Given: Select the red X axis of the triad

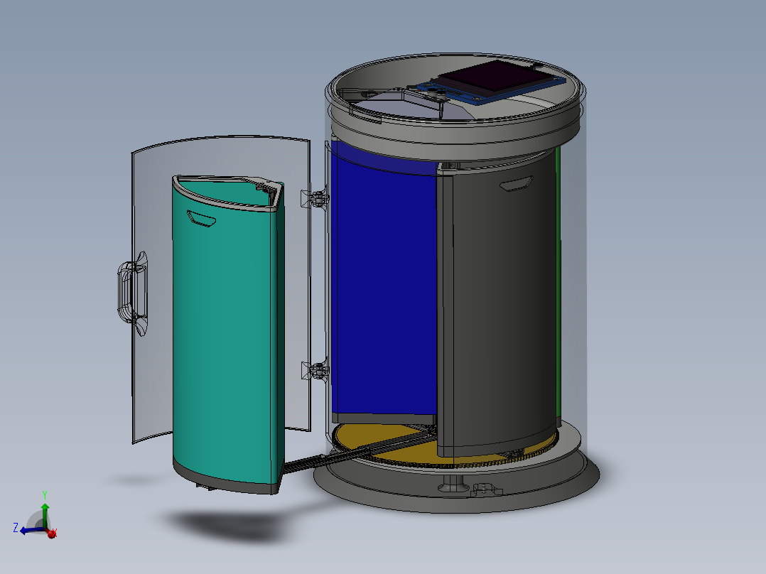Looking at the screenshot, I should [x=51, y=534].
